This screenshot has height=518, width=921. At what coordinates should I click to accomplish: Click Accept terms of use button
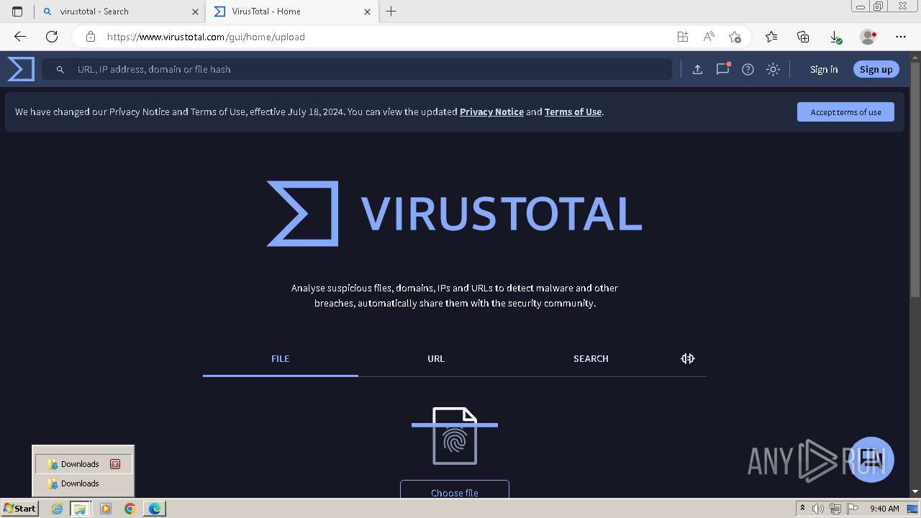pos(845,112)
